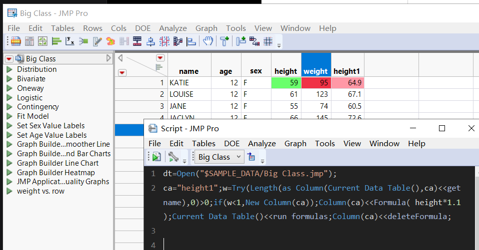Viewport: 479px width, 250px height.
Task: Run the Distribution table script
Action: pos(9,69)
